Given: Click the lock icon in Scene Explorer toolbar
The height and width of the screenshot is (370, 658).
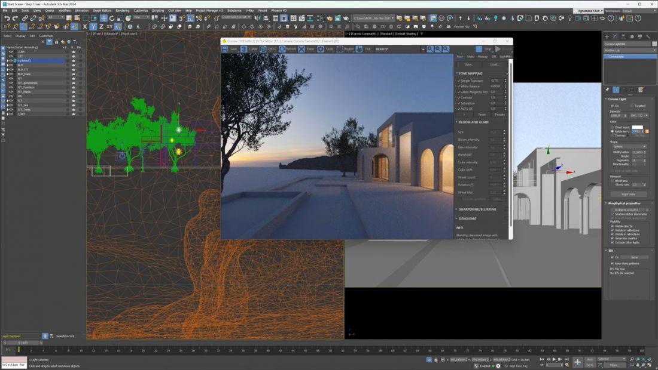Looking at the screenshot, I should point(56,41).
